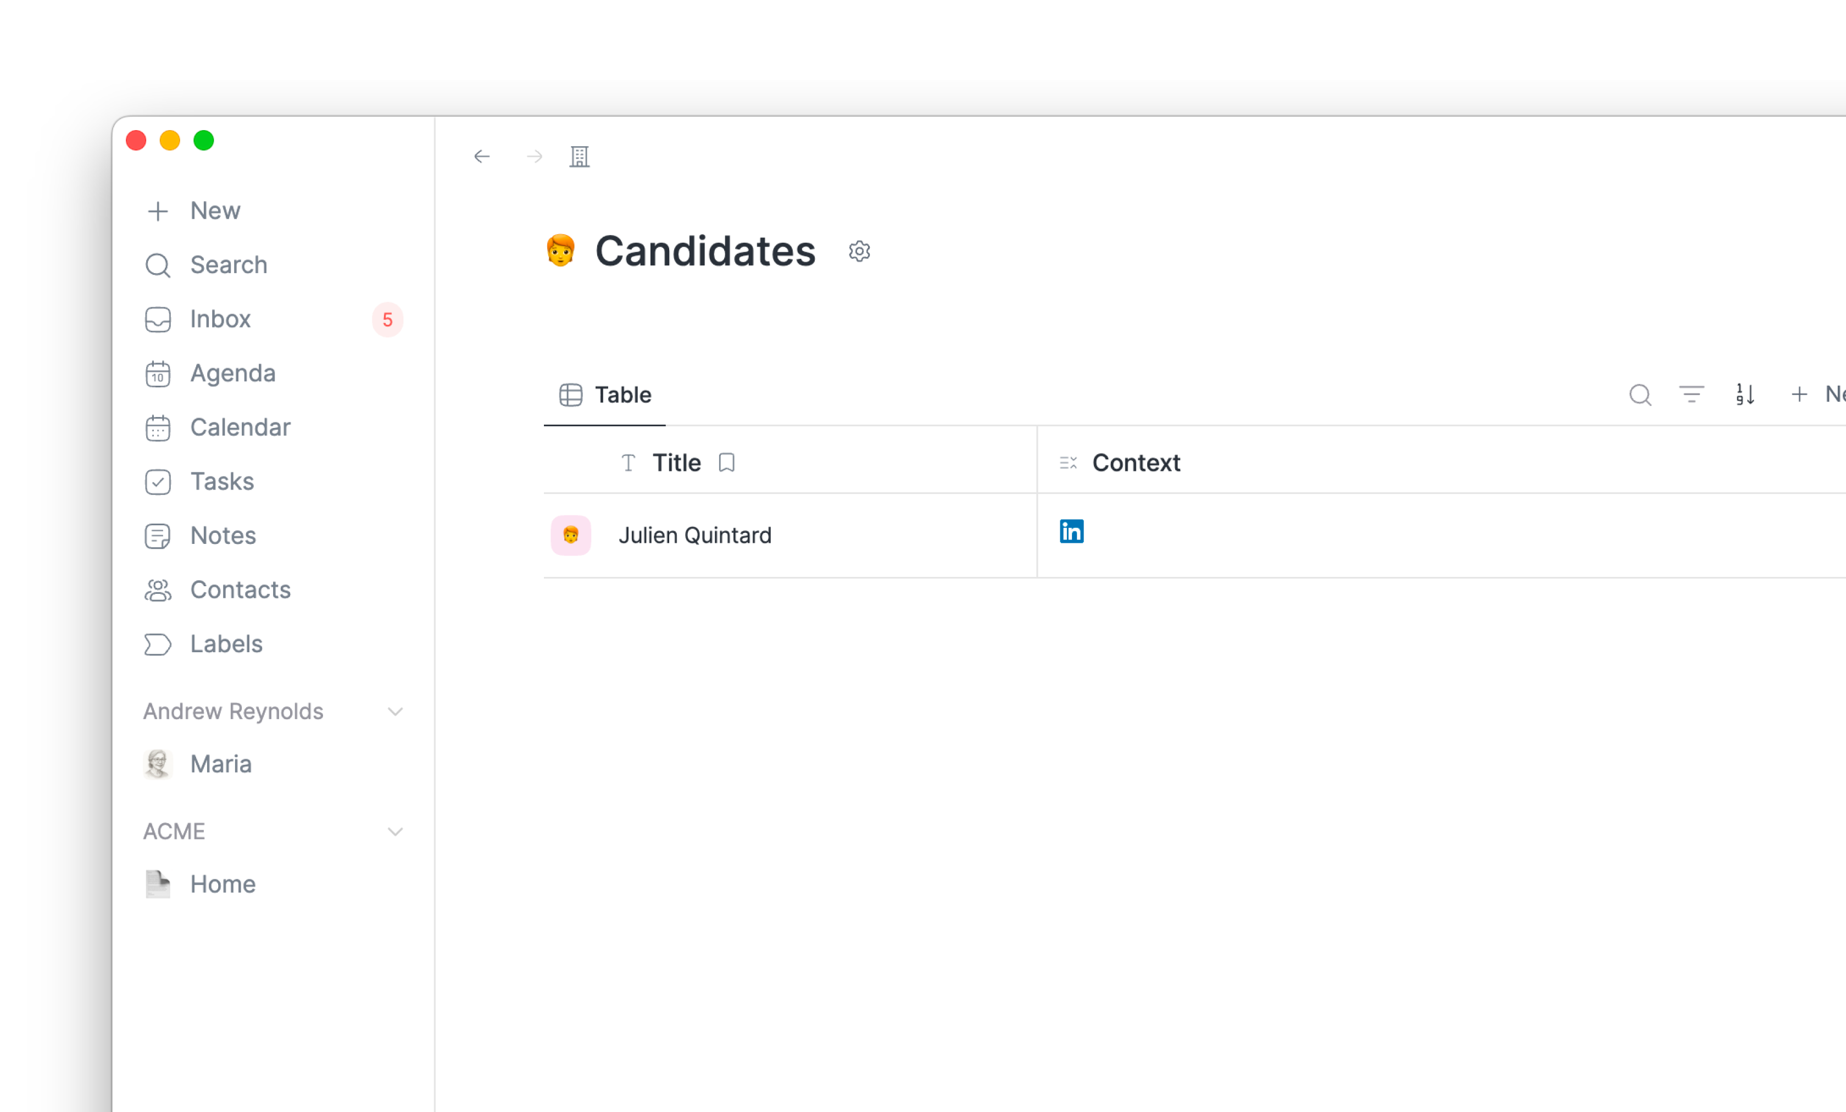Screen dimensions: 1846x1112
Task: Collapse the ACME section chevron
Action: [x=395, y=831]
